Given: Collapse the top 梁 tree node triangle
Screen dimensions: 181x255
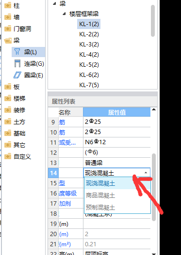Looking at the screenshot, I should click(x=54, y=3).
